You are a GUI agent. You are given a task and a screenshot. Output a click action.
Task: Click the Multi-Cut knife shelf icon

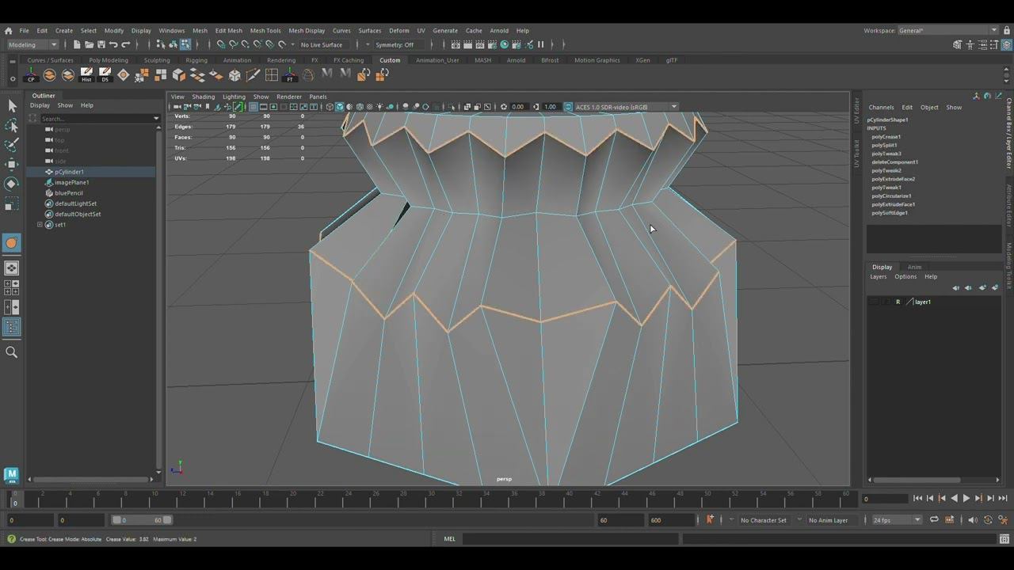coord(253,74)
